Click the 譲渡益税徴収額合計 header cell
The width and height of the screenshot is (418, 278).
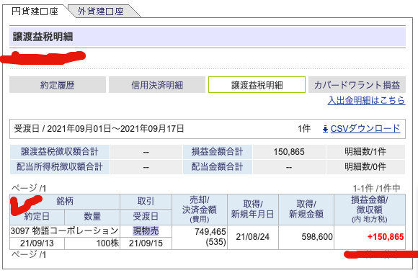pos(60,152)
